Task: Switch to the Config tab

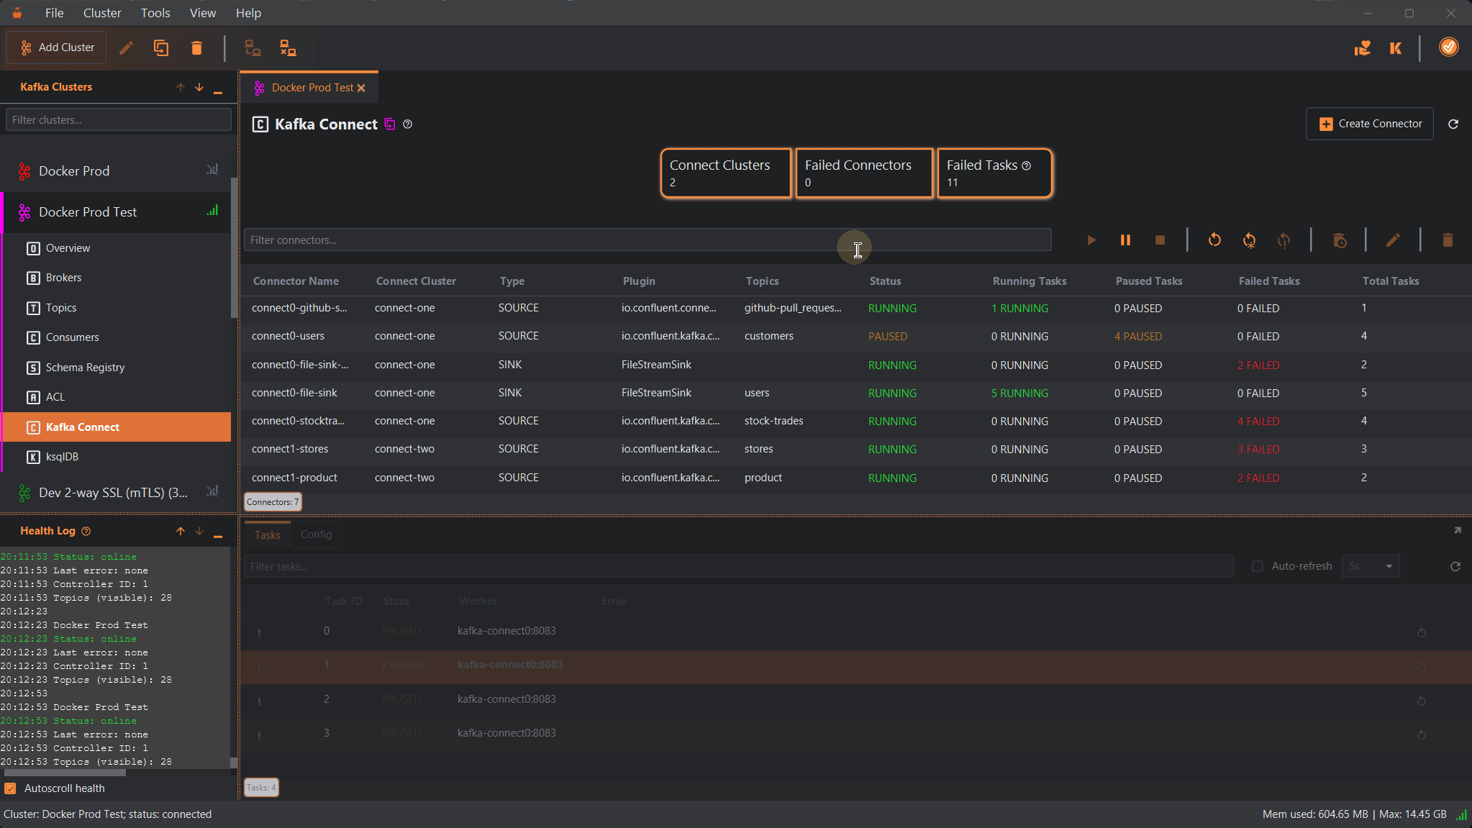Action: (x=316, y=534)
